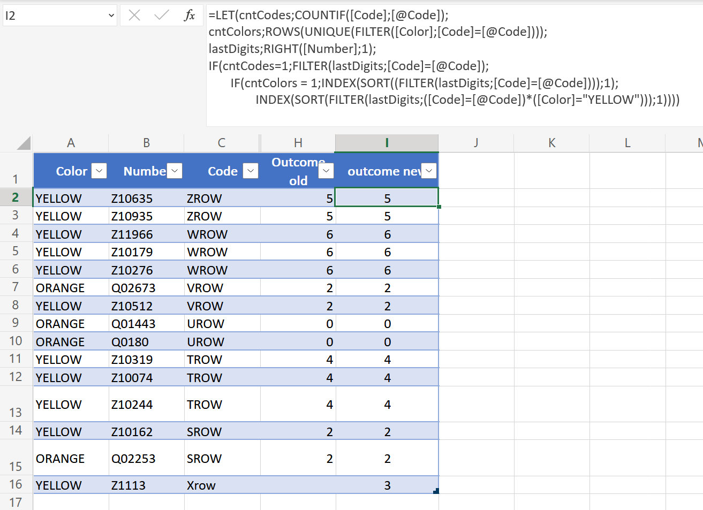
Task: Click cell containing Z10319
Action: click(x=146, y=359)
